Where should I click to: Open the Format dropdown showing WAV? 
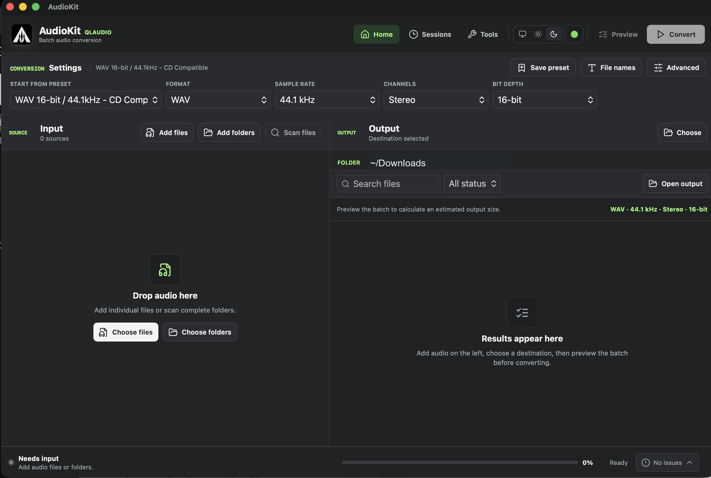pos(218,100)
